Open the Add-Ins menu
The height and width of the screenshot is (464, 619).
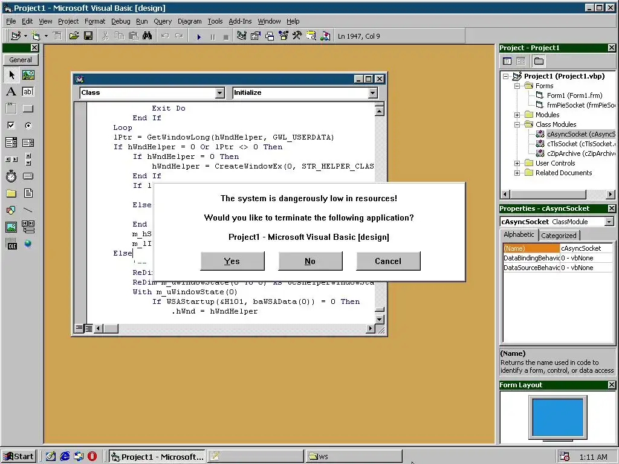point(240,21)
